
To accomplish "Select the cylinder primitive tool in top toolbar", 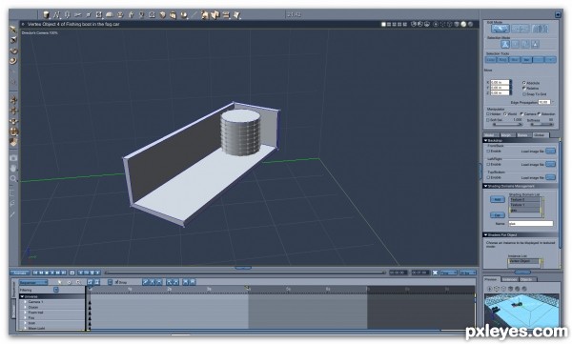I will click(46, 14).
